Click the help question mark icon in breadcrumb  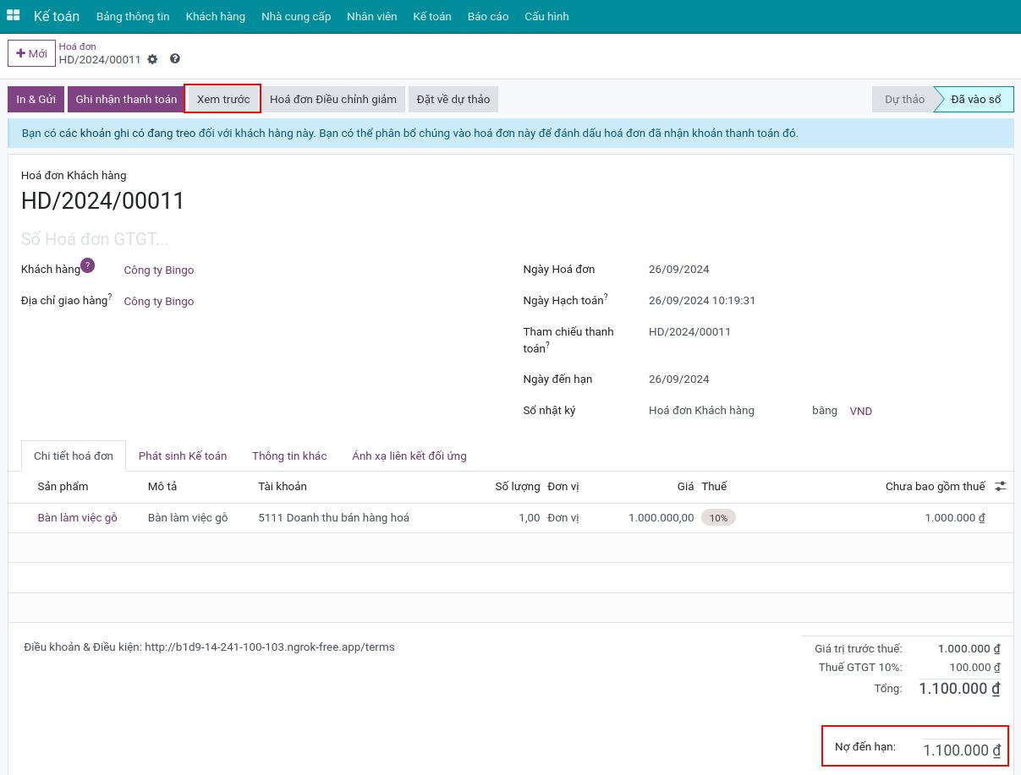point(175,59)
